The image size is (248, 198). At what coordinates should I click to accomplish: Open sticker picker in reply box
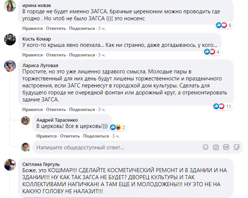point(236,147)
